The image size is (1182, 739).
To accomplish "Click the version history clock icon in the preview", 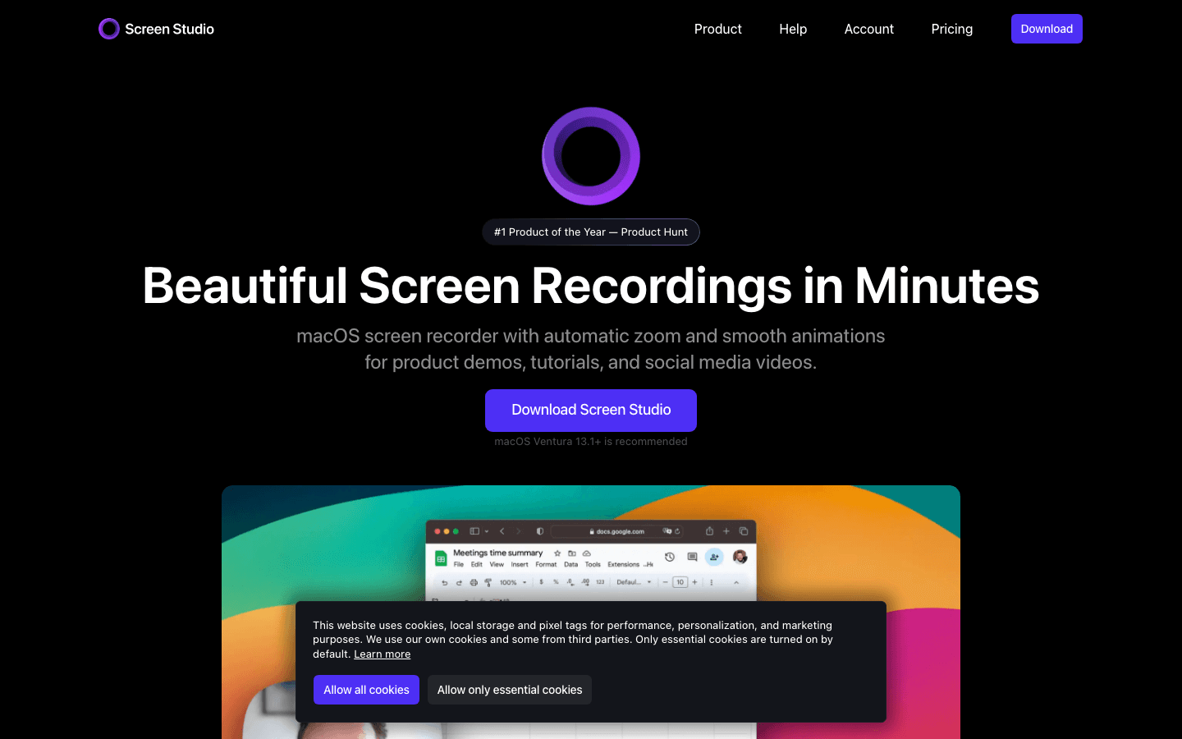I will [670, 557].
